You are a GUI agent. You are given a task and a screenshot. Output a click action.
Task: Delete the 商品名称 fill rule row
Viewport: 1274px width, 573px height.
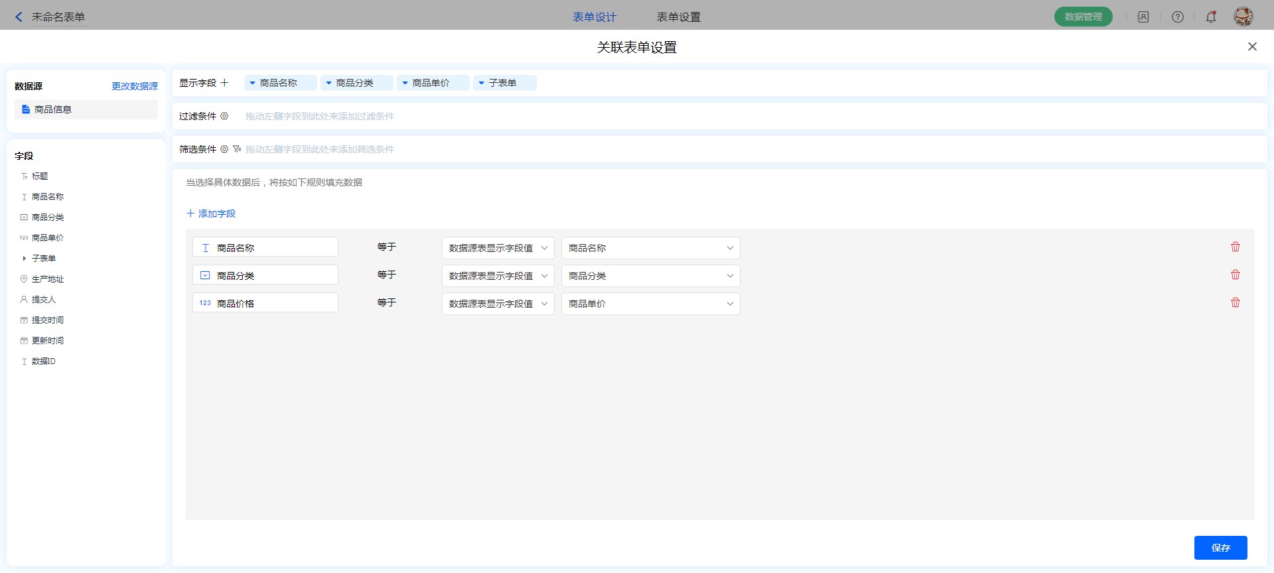(1235, 247)
